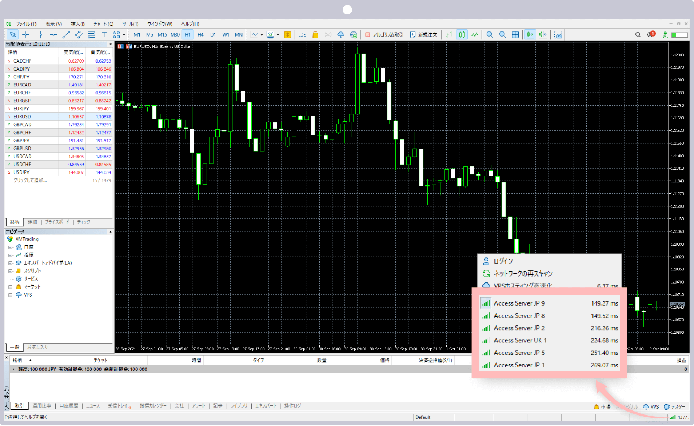Choose ネットワークの再スキャン from the menu

tap(549, 273)
